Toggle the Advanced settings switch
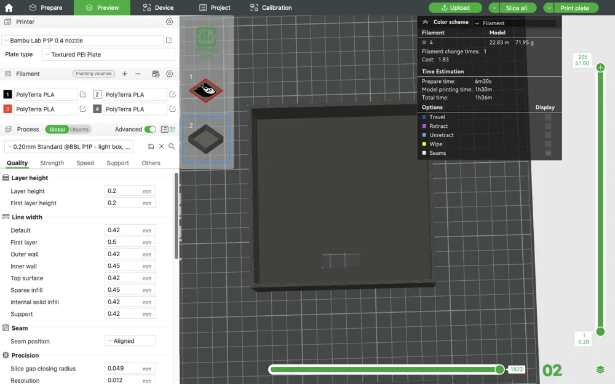The height and width of the screenshot is (384, 615). [150, 130]
